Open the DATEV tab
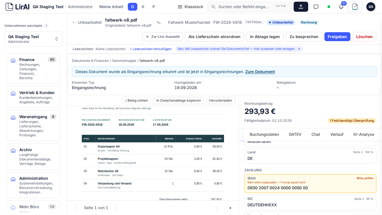Image resolution: width=382 pixels, height=215 pixels. point(295,134)
